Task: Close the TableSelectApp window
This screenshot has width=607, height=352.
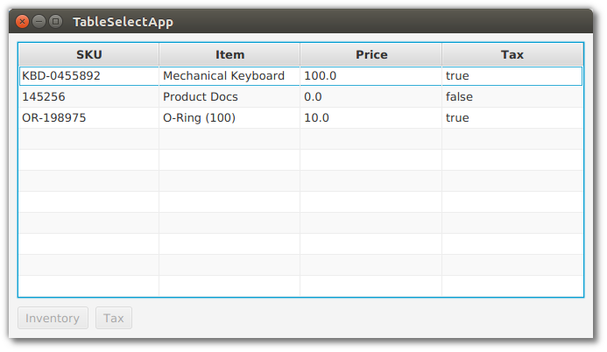Action: pyautogui.click(x=23, y=21)
